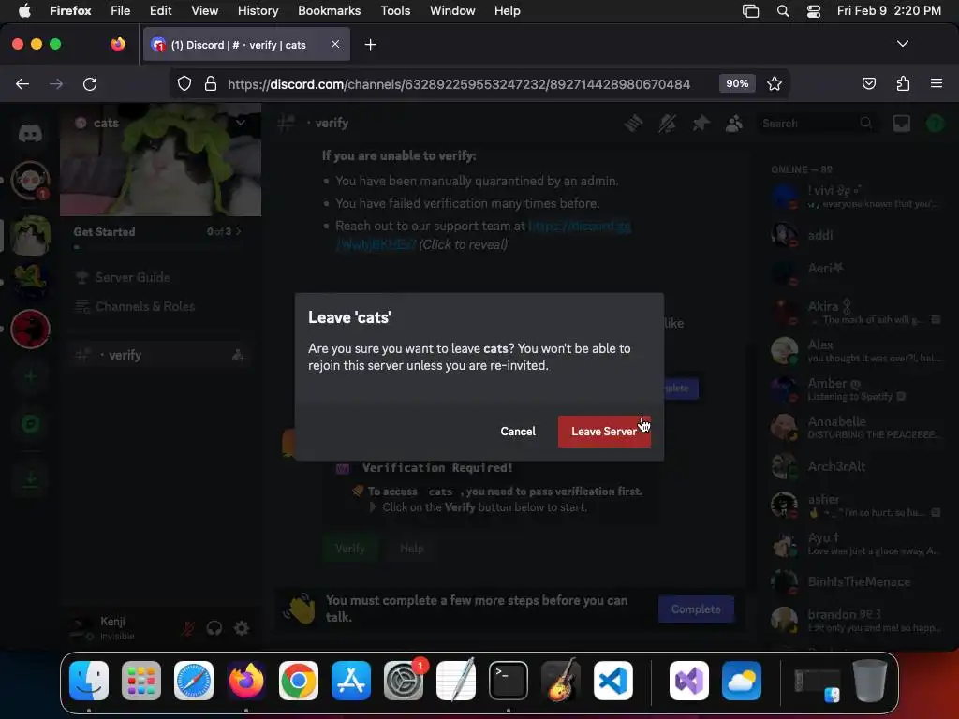This screenshot has width=959, height=719.
Task: Click the Threads icon in channel header
Action: click(x=633, y=124)
